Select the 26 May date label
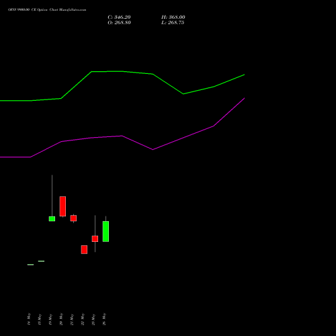Image resolution: width=336 pixels, height=336 pixels. click(104, 319)
